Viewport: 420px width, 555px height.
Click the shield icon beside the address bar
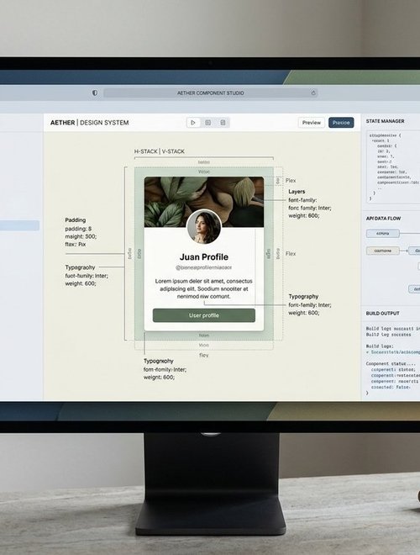tap(95, 92)
